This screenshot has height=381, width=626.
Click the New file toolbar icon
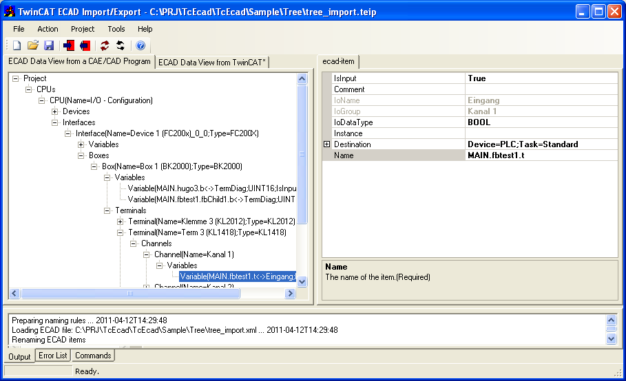(x=17, y=45)
